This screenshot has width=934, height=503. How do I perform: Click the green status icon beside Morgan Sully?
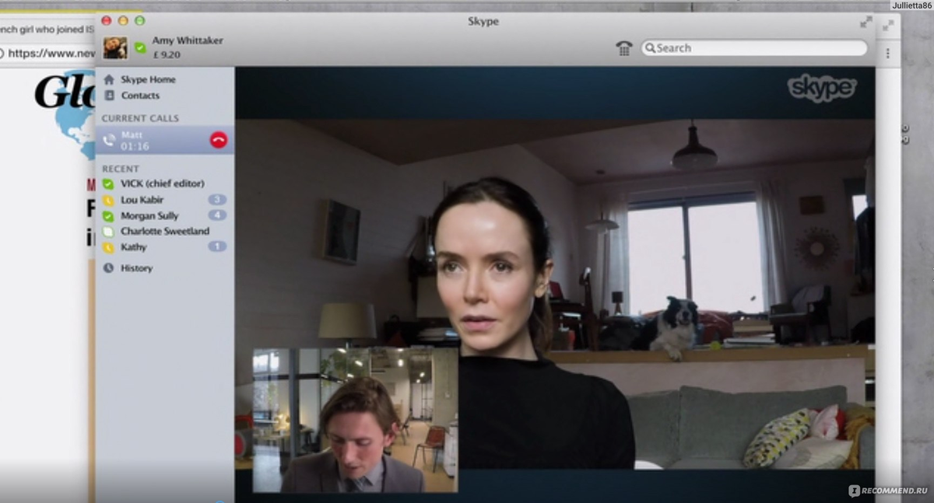(108, 215)
